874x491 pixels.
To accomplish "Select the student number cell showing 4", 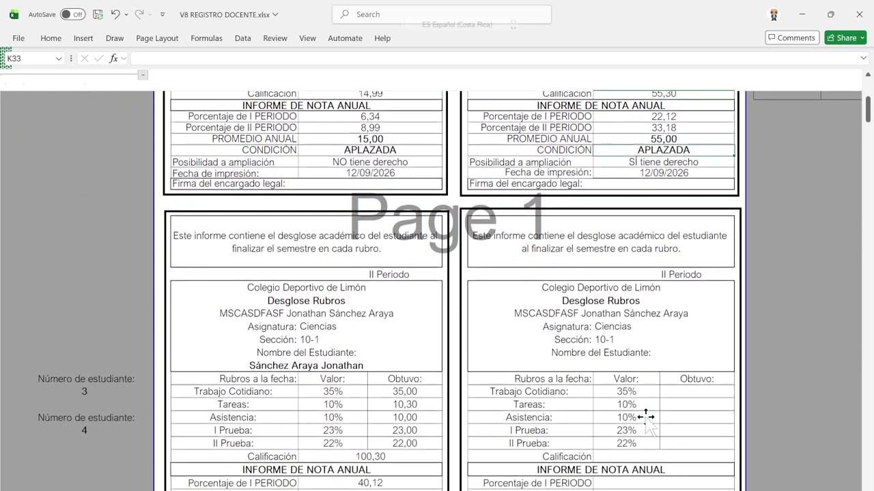I will coord(84,430).
